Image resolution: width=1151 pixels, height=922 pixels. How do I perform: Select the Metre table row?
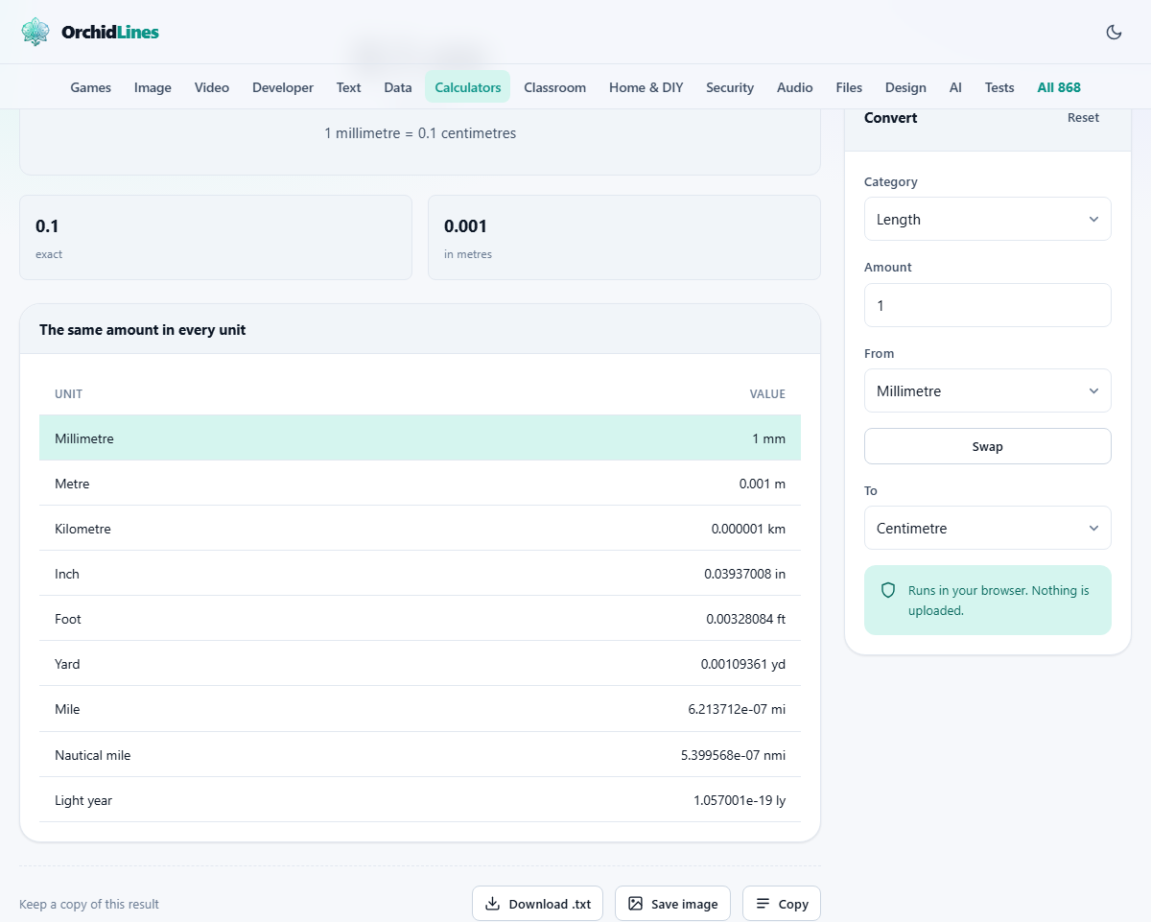pos(420,484)
